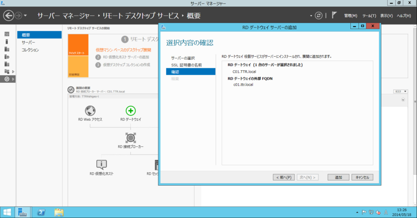417x218 pixels.
Task: Open 仮想マシン ベースのデスクトップ展開 link
Action: coord(124,49)
